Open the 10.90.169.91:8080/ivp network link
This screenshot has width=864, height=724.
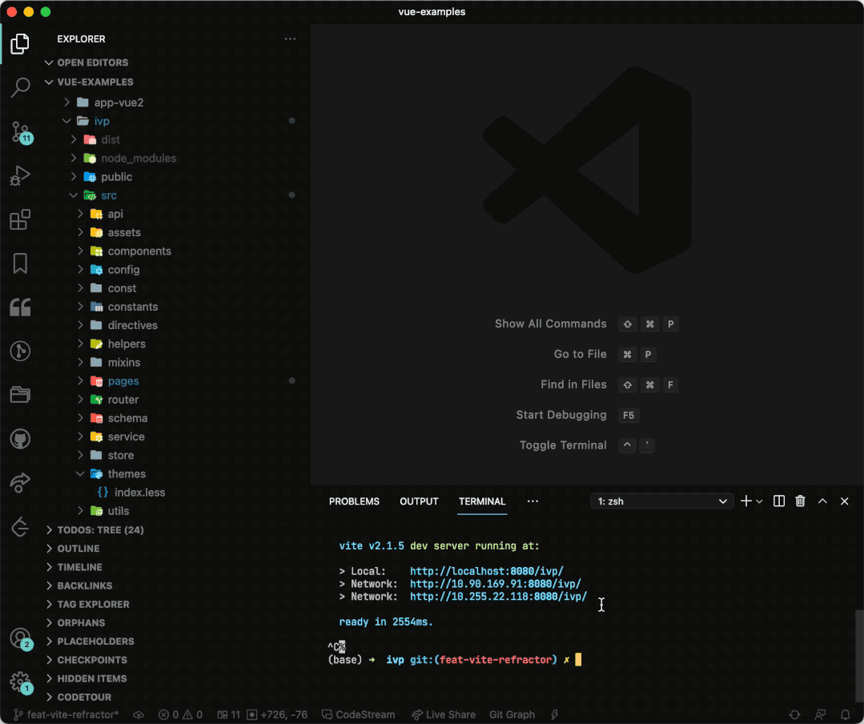(x=495, y=584)
